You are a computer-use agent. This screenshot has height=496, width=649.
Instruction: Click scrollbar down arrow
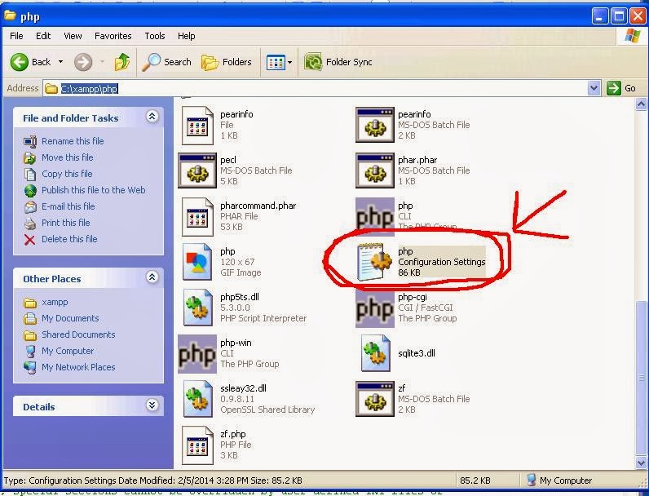point(641,463)
